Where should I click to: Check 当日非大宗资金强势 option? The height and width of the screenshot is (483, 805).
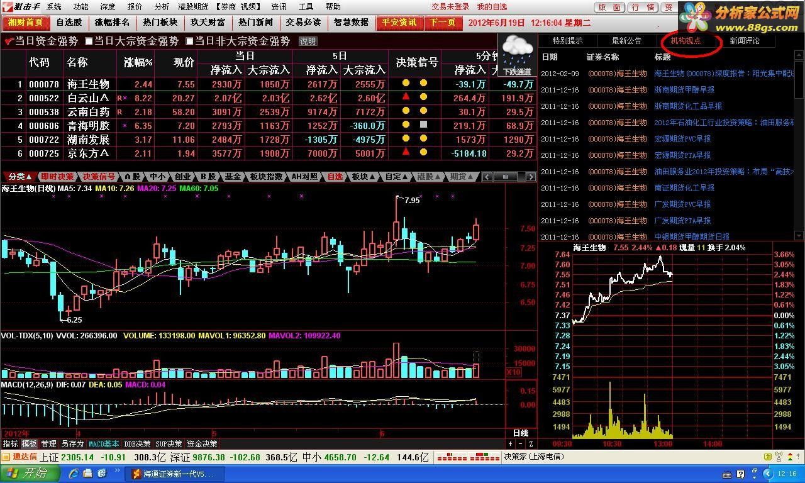click(x=238, y=41)
